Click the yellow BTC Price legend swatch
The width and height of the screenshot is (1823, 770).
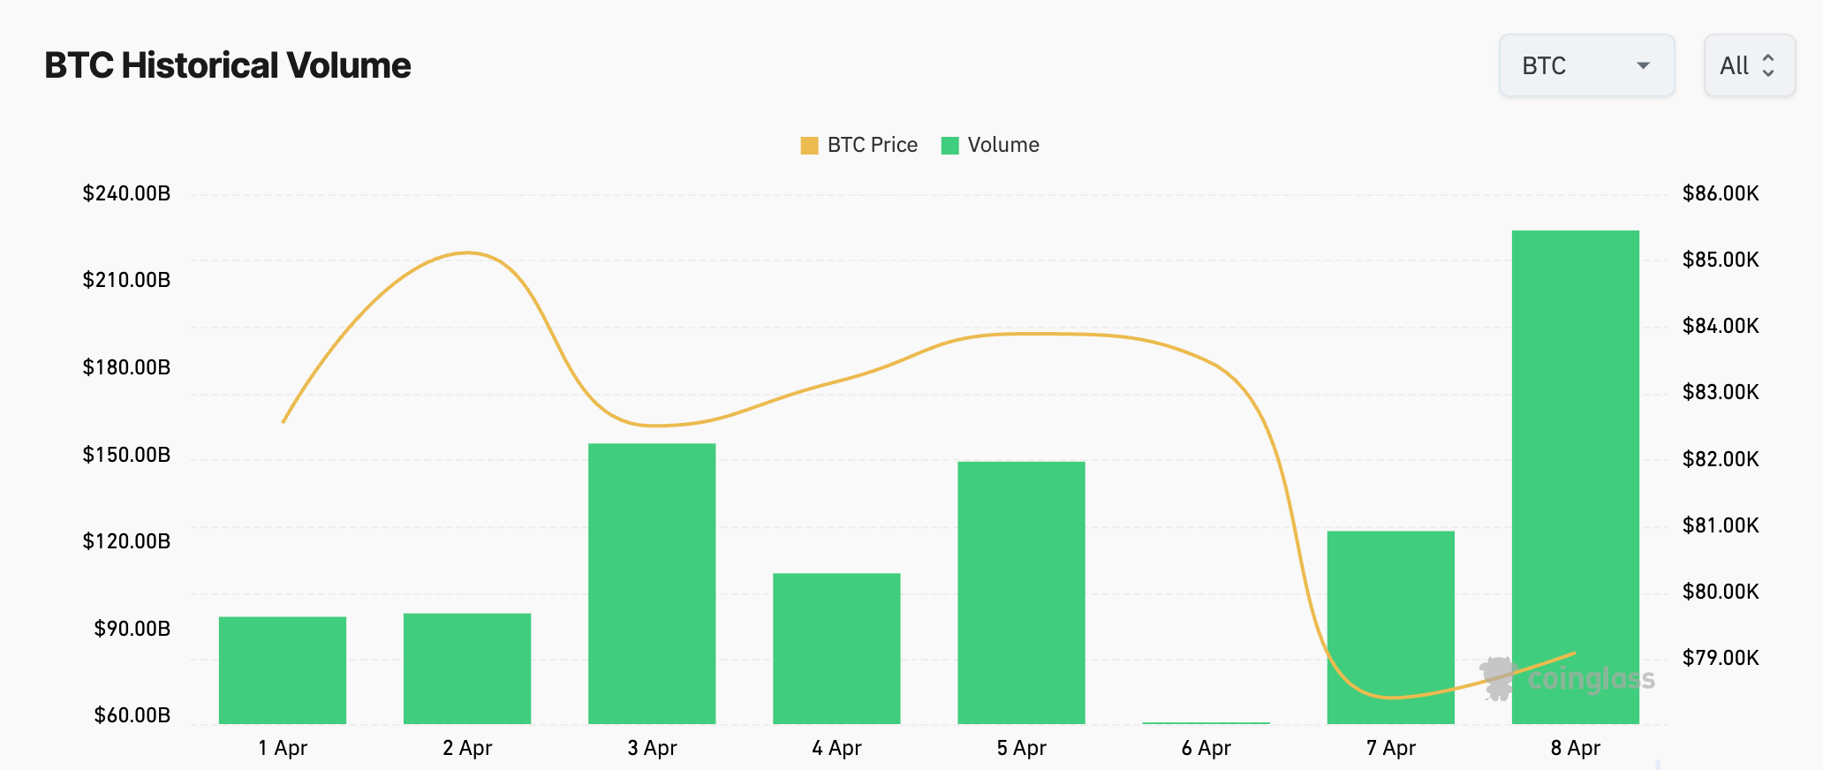click(x=808, y=143)
